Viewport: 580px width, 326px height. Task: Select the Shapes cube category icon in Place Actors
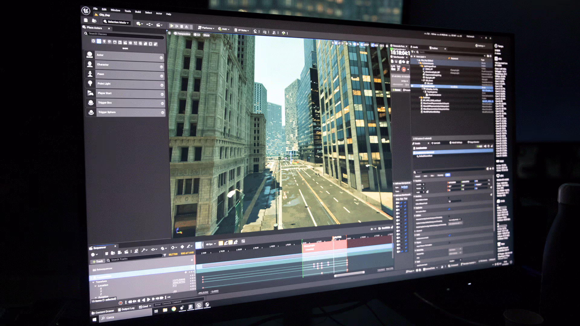(x=110, y=42)
